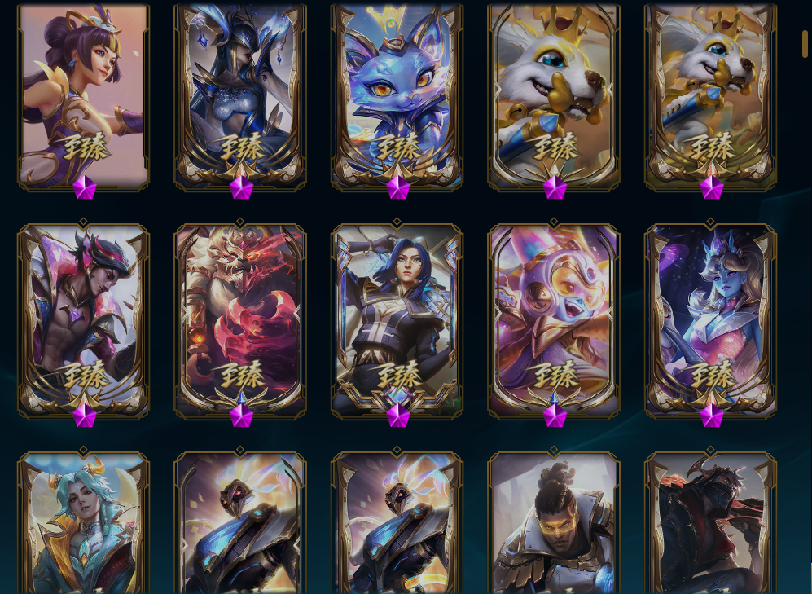Click purple gem under purple-haired dancer card

[x=85, y=187]
